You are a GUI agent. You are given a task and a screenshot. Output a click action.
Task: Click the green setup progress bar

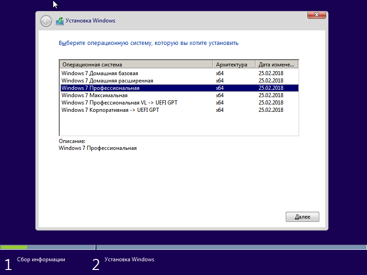pos(14,247)
